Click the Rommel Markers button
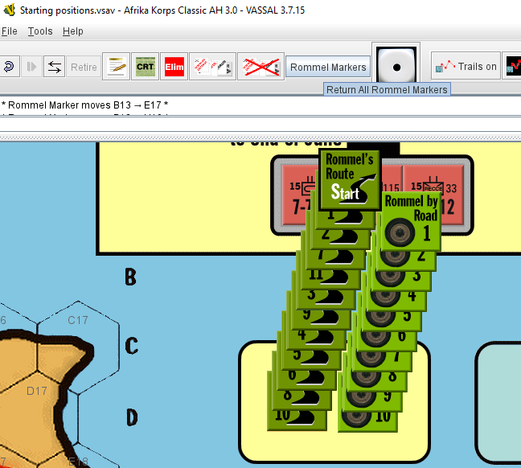 [x=328, y=67]
